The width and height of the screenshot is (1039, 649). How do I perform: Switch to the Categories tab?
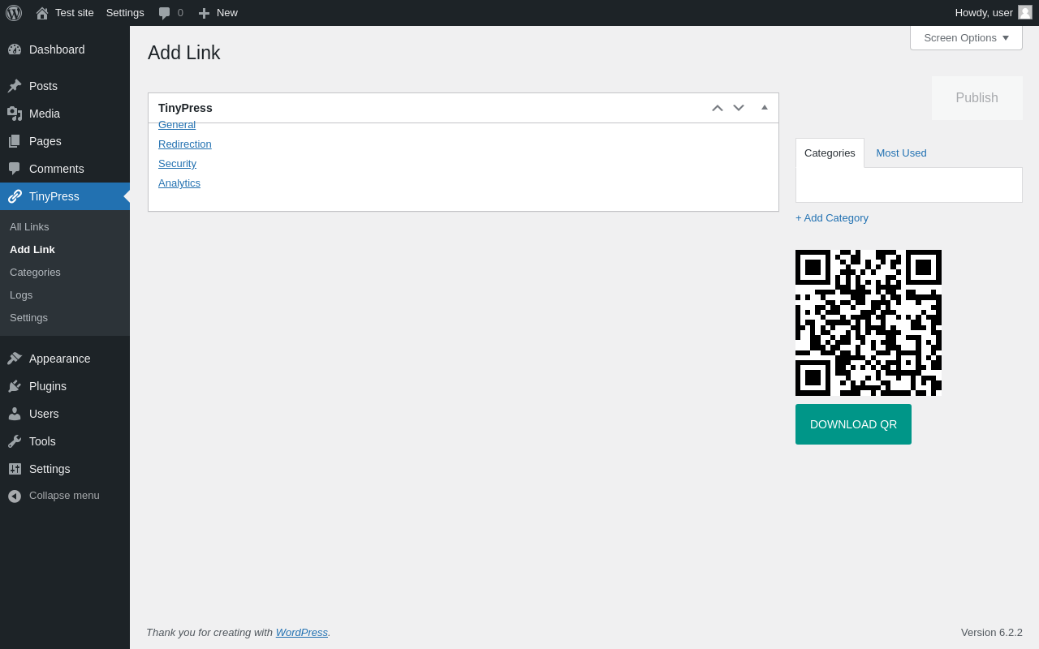click(x=830, y=153)
